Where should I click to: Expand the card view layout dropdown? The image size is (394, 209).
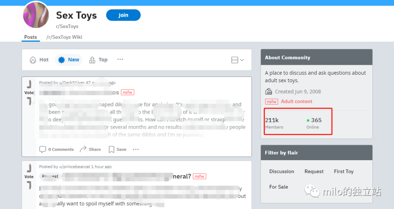click(237, 60)
